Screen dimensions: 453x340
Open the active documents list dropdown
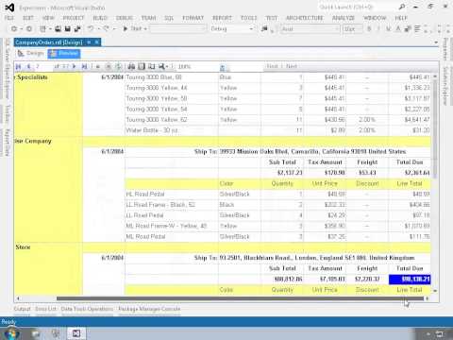pyautogui.click(x=436, y=42)
